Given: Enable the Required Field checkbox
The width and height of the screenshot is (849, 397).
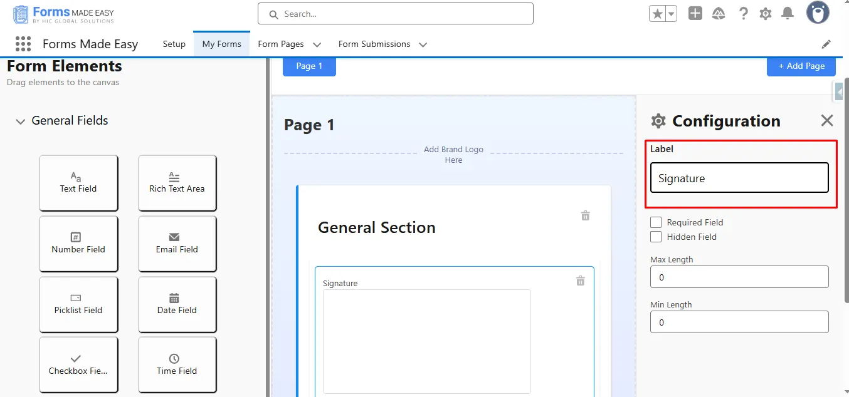Looking at the screenshot, I should tap(656, 222).
